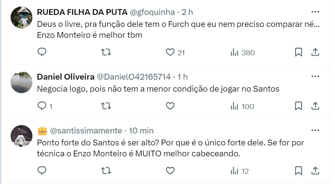Reply to the gfoquinha tweet
335x184 pixels.
click(x=42, y=52)
